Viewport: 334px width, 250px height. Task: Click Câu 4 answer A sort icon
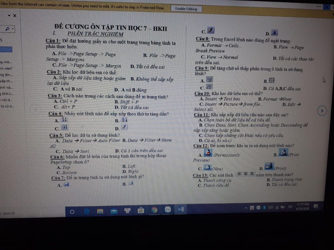pyautogui.click(x=64, y=119)
